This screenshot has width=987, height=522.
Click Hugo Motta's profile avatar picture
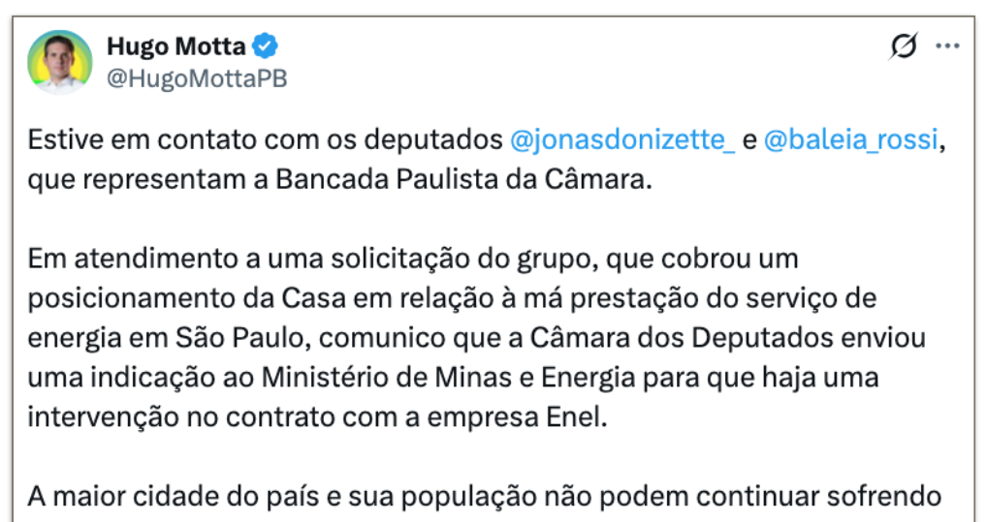(60, 62)
